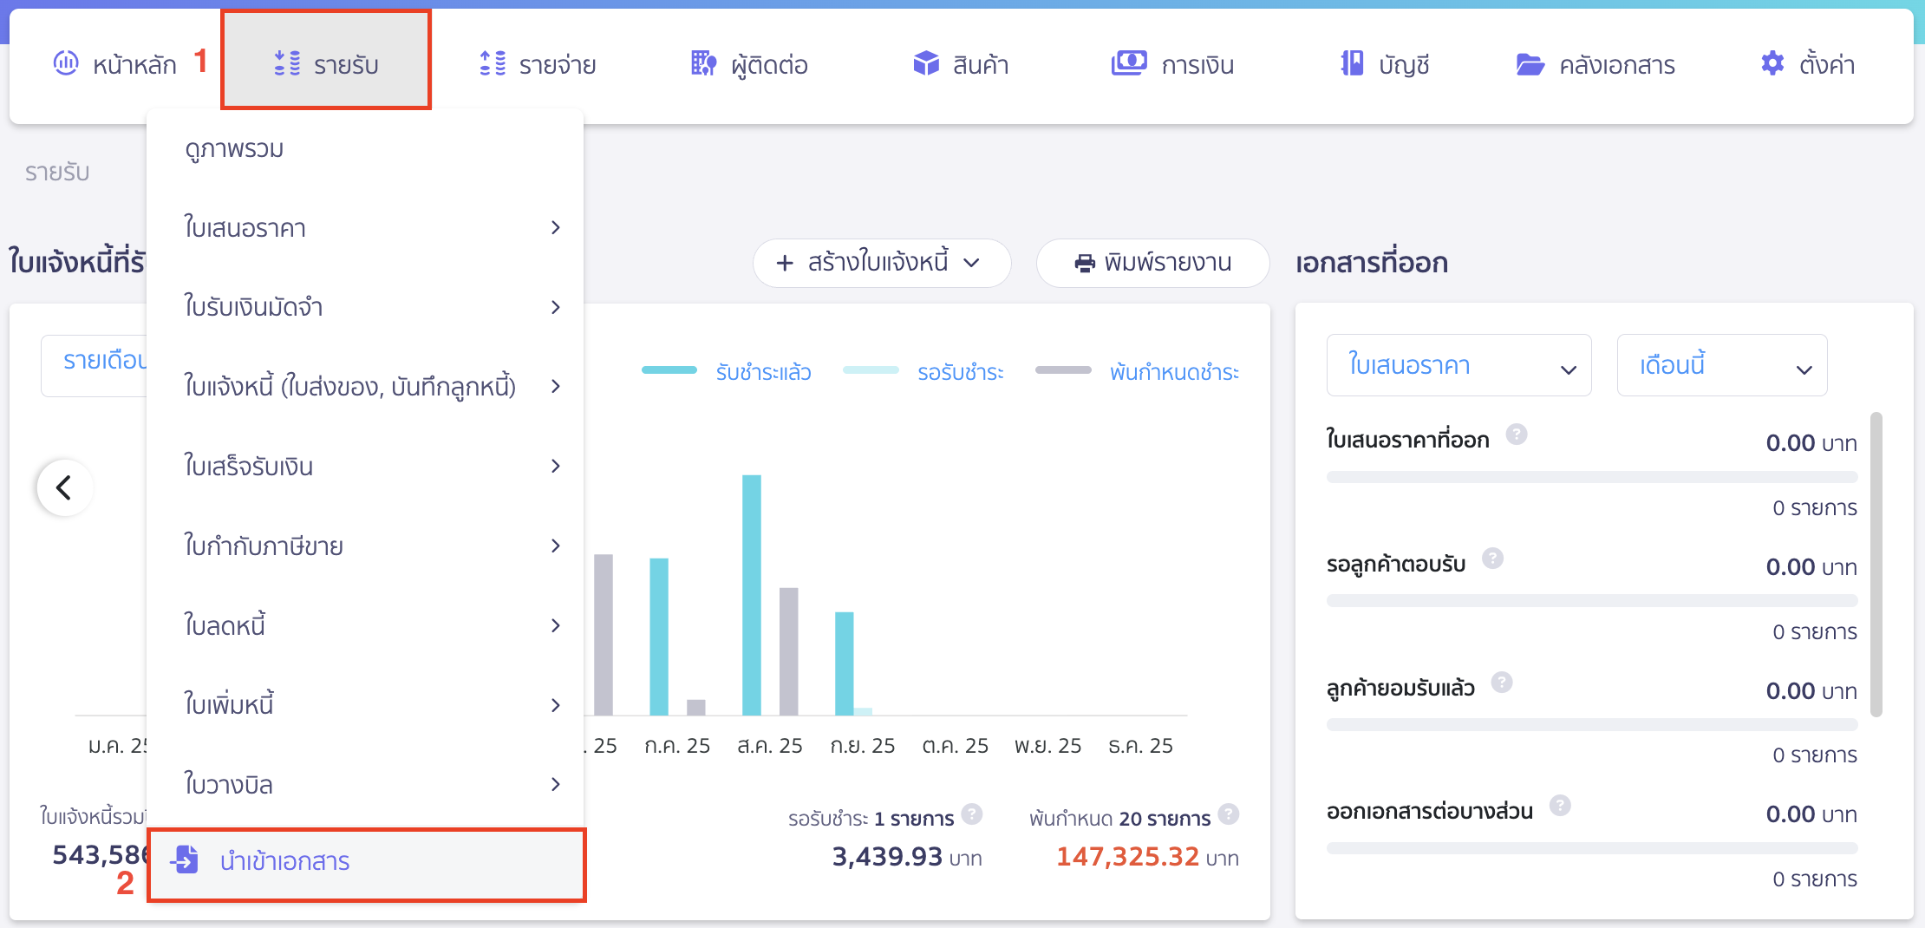Click the คลังเอกสาร folder icon
Image resolution: width=1925 pixels, height=928 pixels.
[1530, 64]
